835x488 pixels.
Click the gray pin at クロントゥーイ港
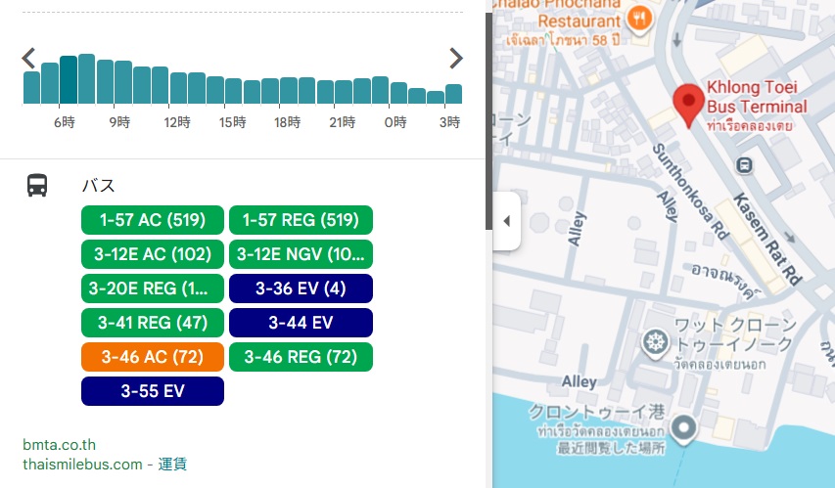tap(682, 427)
